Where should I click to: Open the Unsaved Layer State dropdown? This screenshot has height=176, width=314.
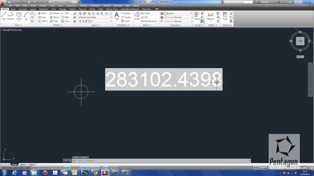(x=95, y=18)
